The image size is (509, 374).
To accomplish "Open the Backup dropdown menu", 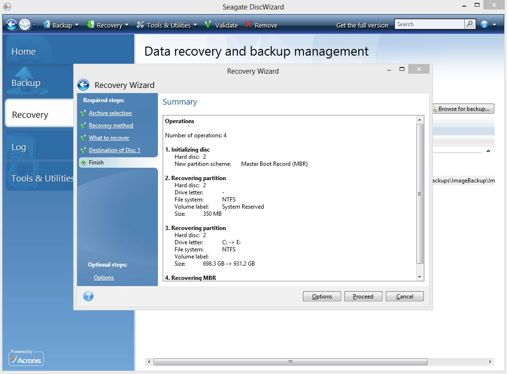I will tap(61, 25).
